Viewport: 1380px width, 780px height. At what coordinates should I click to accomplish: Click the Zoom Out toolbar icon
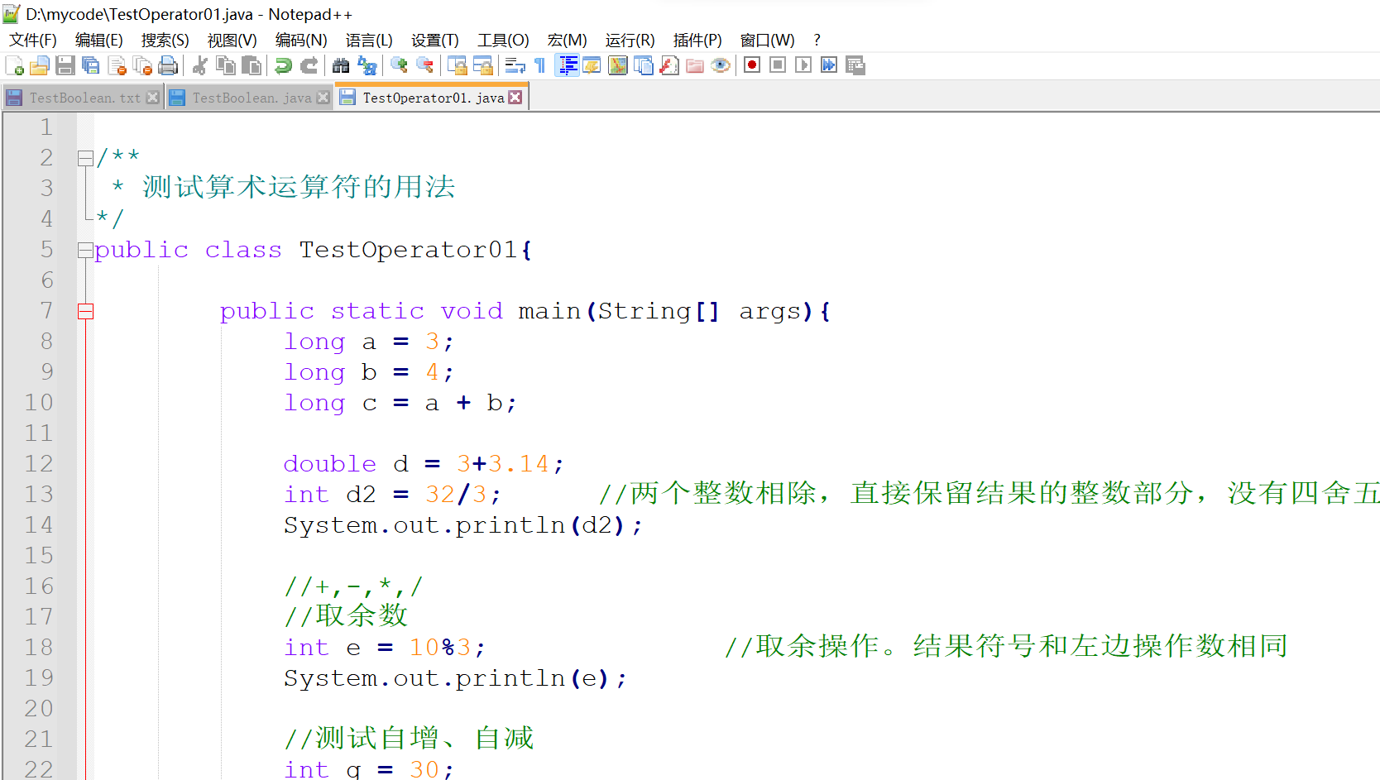[424, 65]
